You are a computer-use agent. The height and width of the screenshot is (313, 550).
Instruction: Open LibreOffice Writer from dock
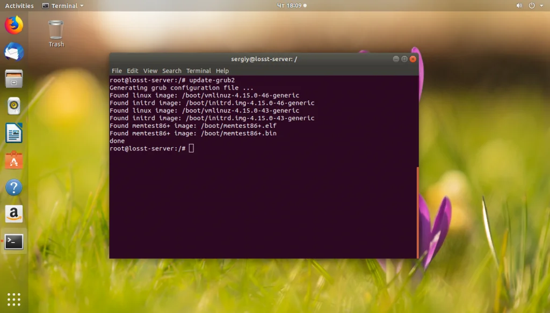click(13, 133)
